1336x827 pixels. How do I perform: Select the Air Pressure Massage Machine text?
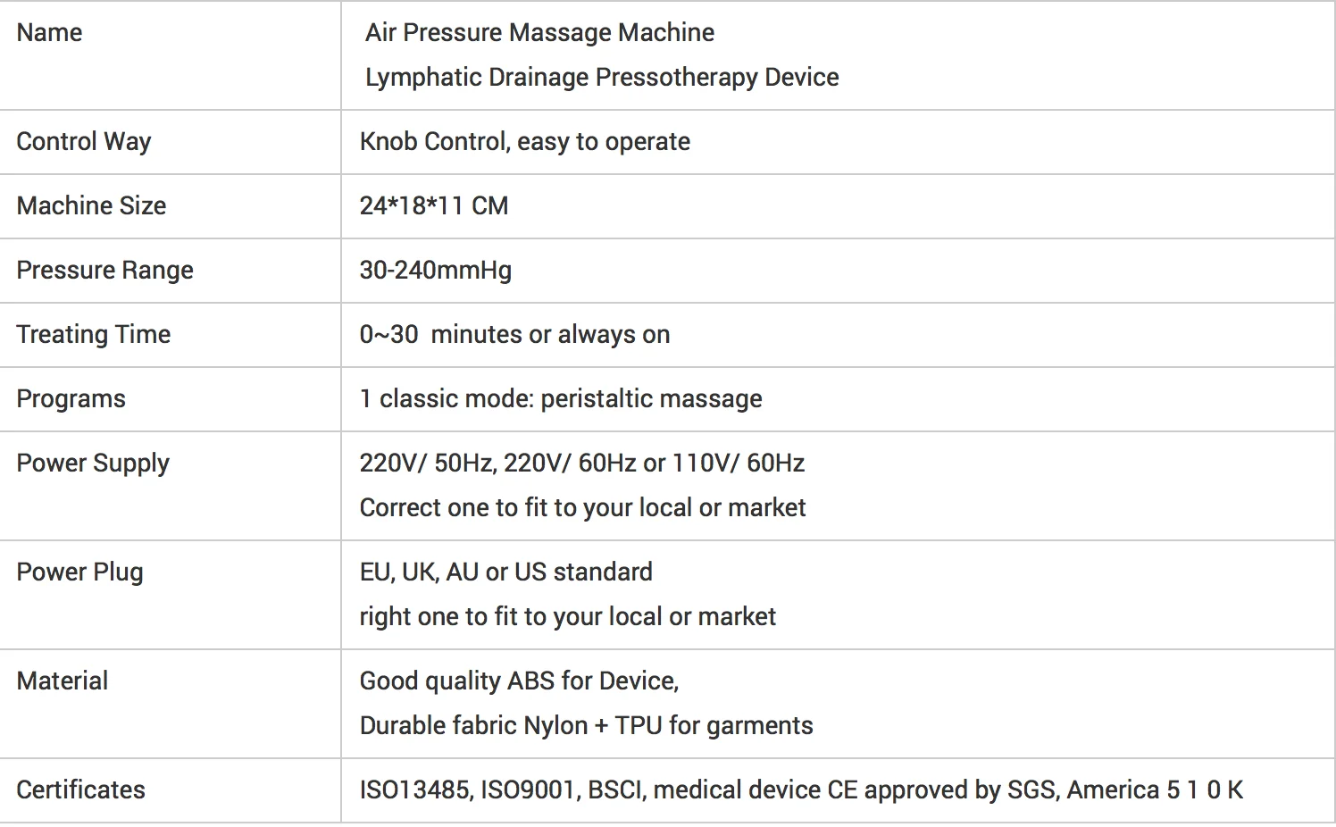click(x=539, y=33)
